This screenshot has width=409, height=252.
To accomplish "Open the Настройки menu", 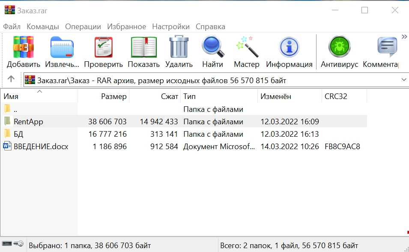I will pos(170,27).
